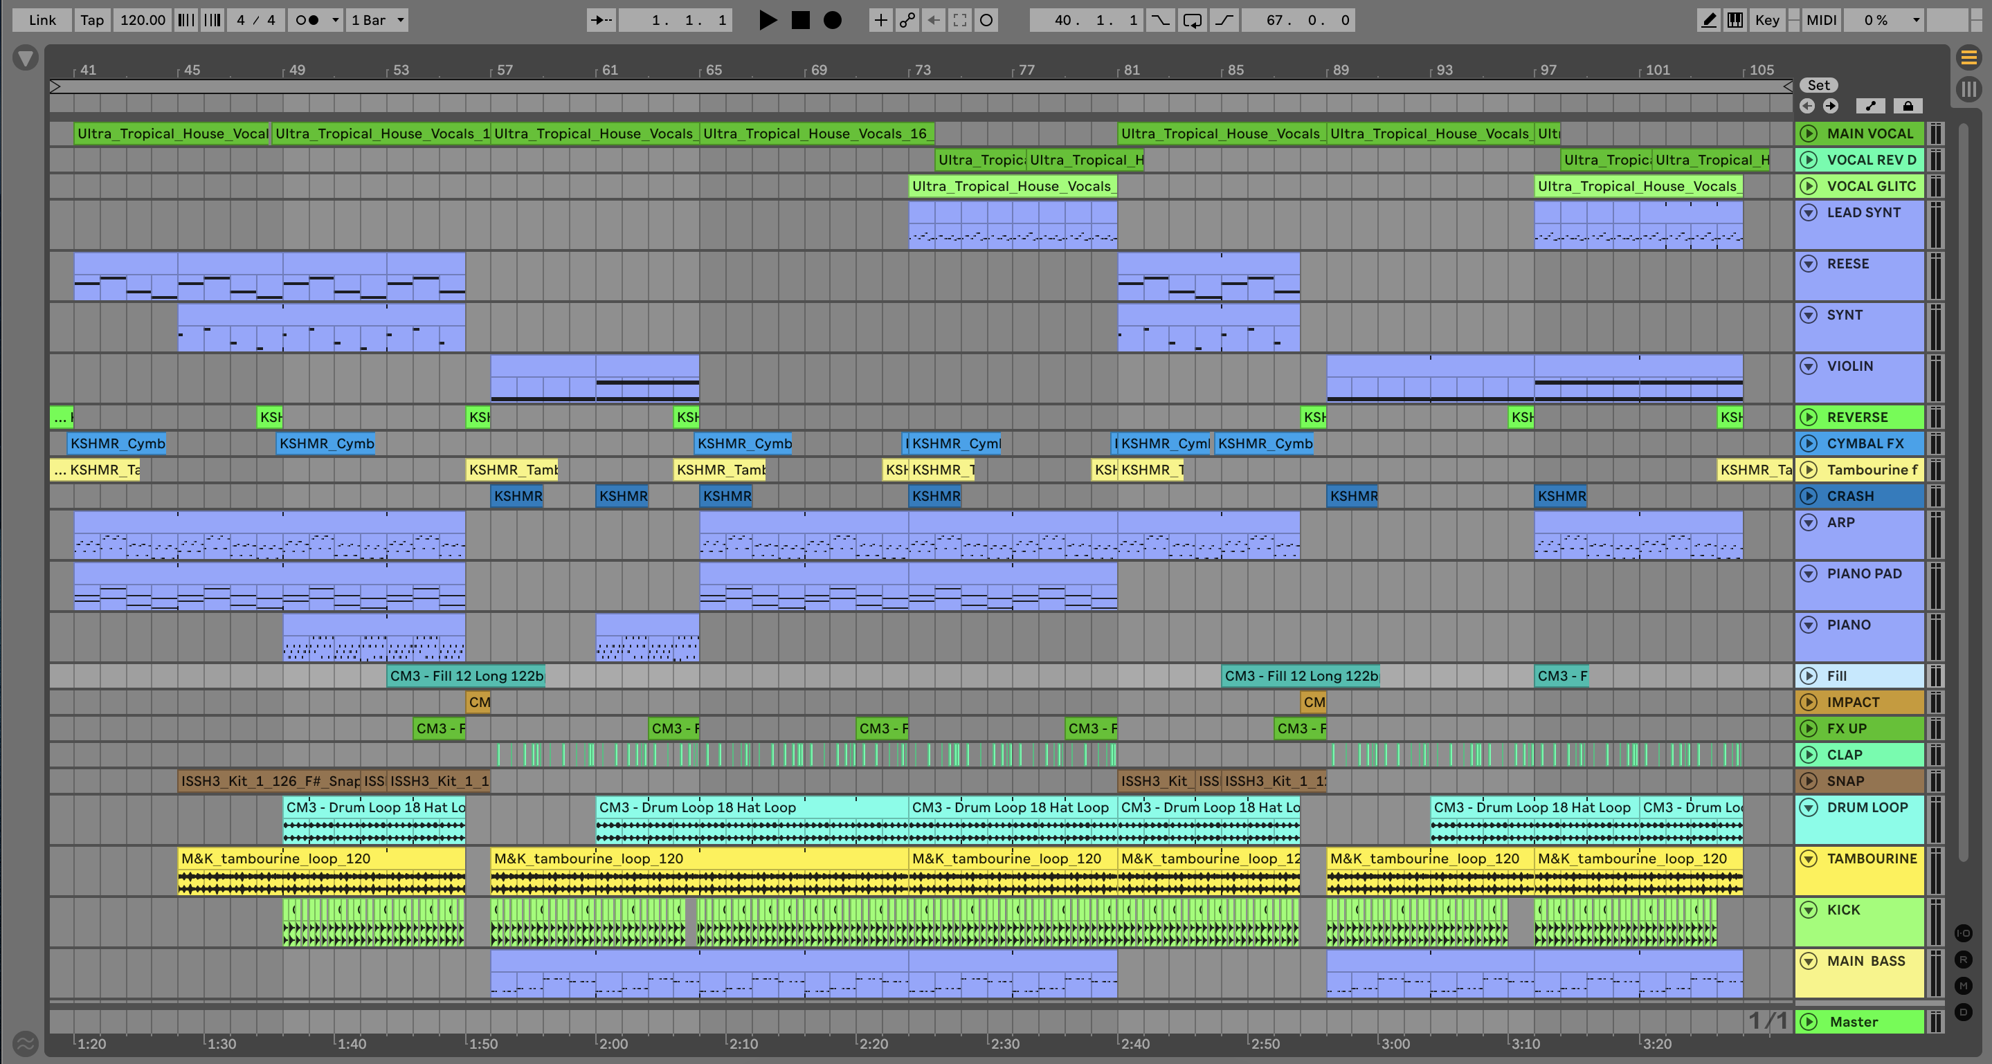The image size is (1992, 1064).
Task: Collapse the MAIN BASS track arrow
Action: tap(1808, 961)
